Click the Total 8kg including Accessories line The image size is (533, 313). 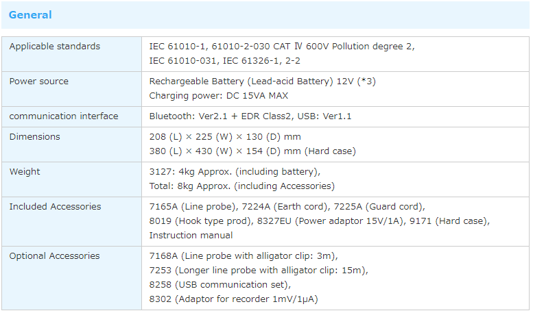241,186
